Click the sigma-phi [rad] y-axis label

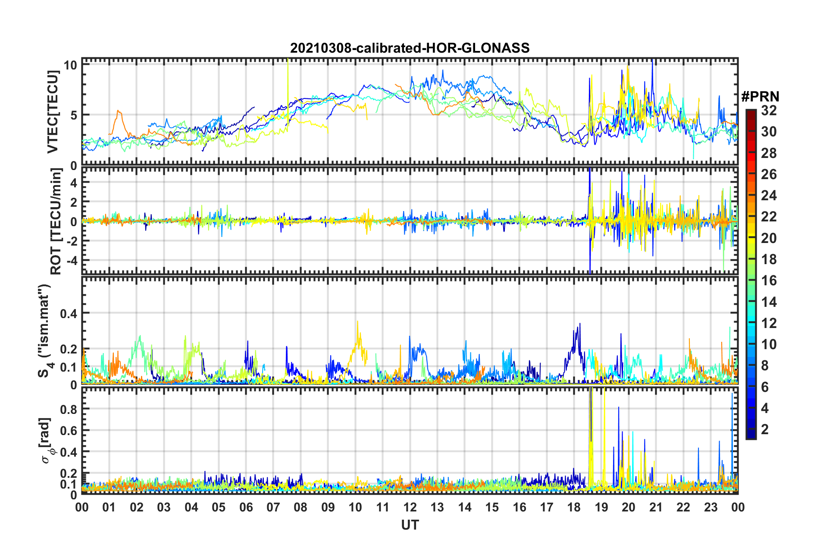(47, 440)
